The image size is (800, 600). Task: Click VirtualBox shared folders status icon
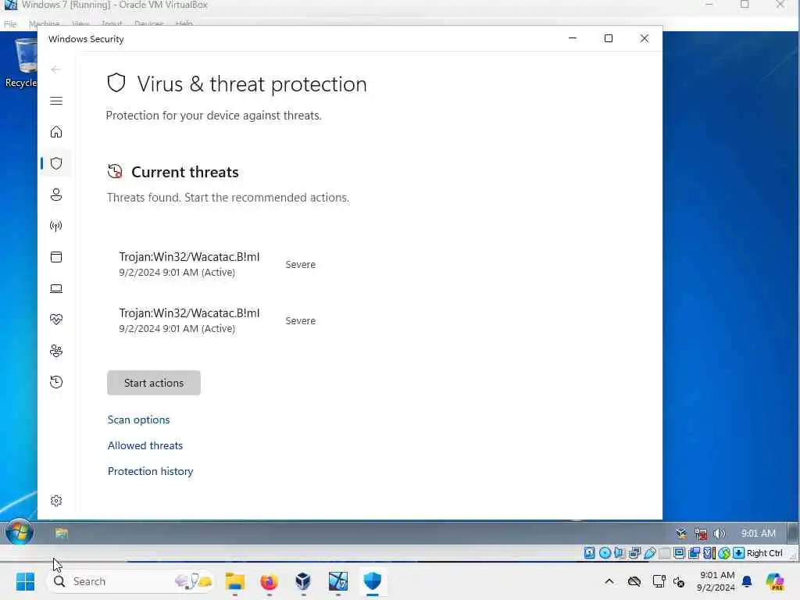[x=664, y=553]
